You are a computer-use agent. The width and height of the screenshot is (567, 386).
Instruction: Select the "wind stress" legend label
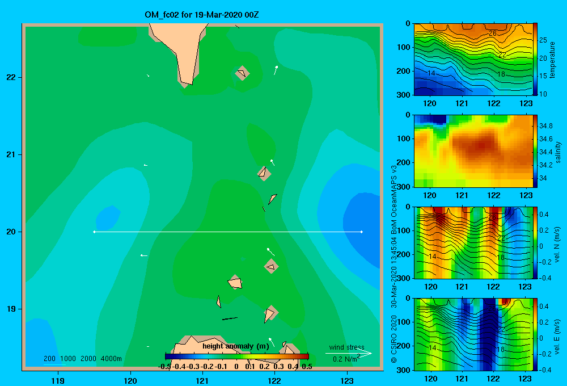click(x=346, y=347)
